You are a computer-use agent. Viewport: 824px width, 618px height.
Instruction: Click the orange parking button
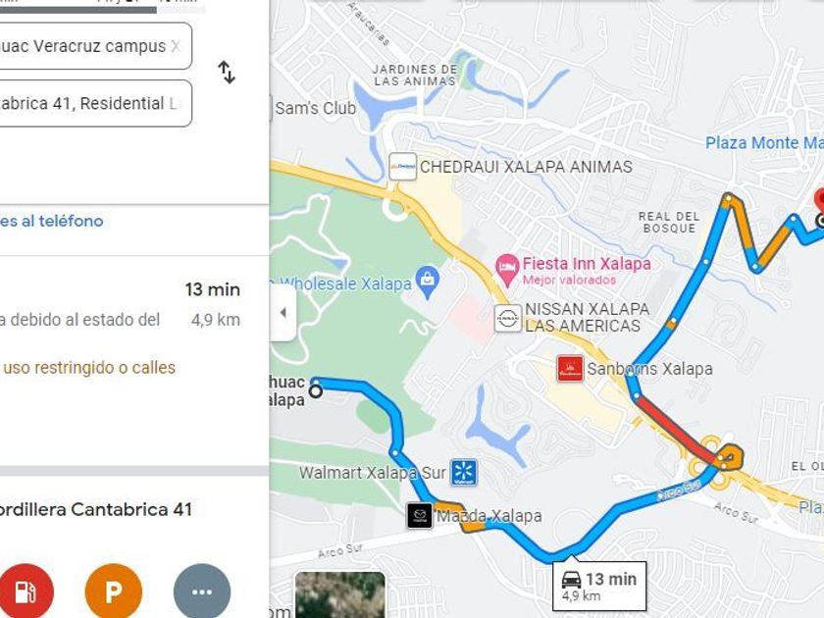(114, 592)
